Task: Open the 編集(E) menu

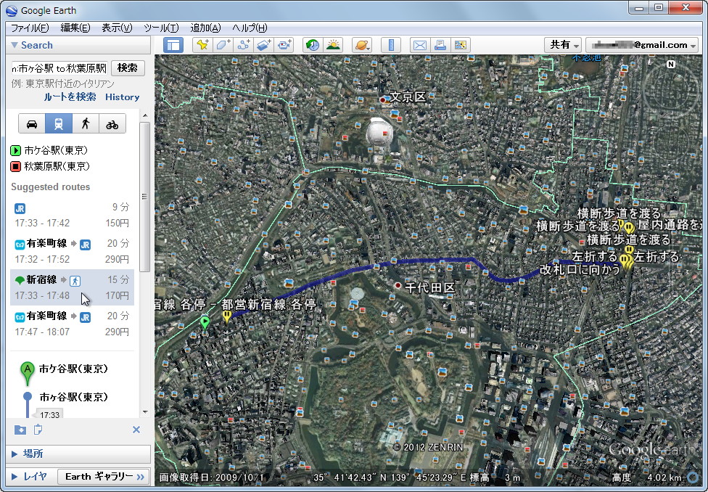Action: click(x=75, y=28)
